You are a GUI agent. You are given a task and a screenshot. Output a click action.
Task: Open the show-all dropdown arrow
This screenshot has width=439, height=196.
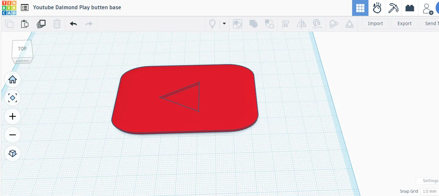224,23
